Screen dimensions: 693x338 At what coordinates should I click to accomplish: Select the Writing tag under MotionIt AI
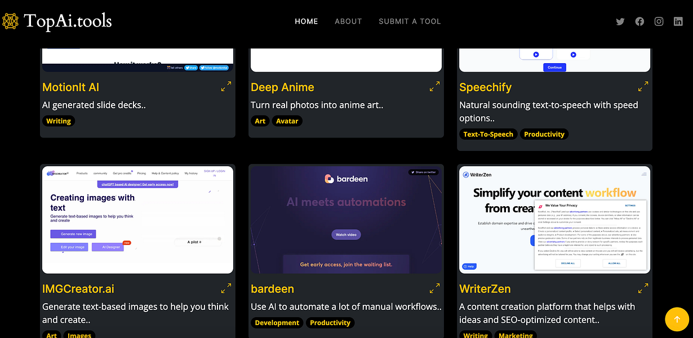point(59,121)
